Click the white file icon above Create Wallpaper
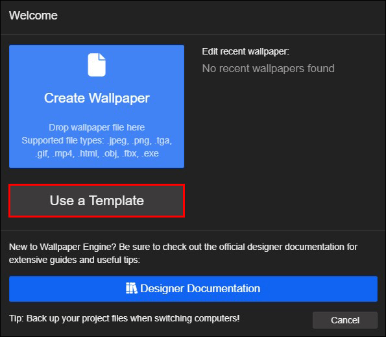This screenshot has height=337, width=386. [x=97, y=65]
